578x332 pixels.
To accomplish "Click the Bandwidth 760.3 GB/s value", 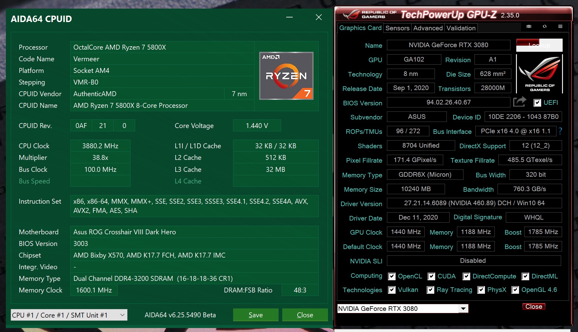I will pyautogui.click(x=529, y=189).
